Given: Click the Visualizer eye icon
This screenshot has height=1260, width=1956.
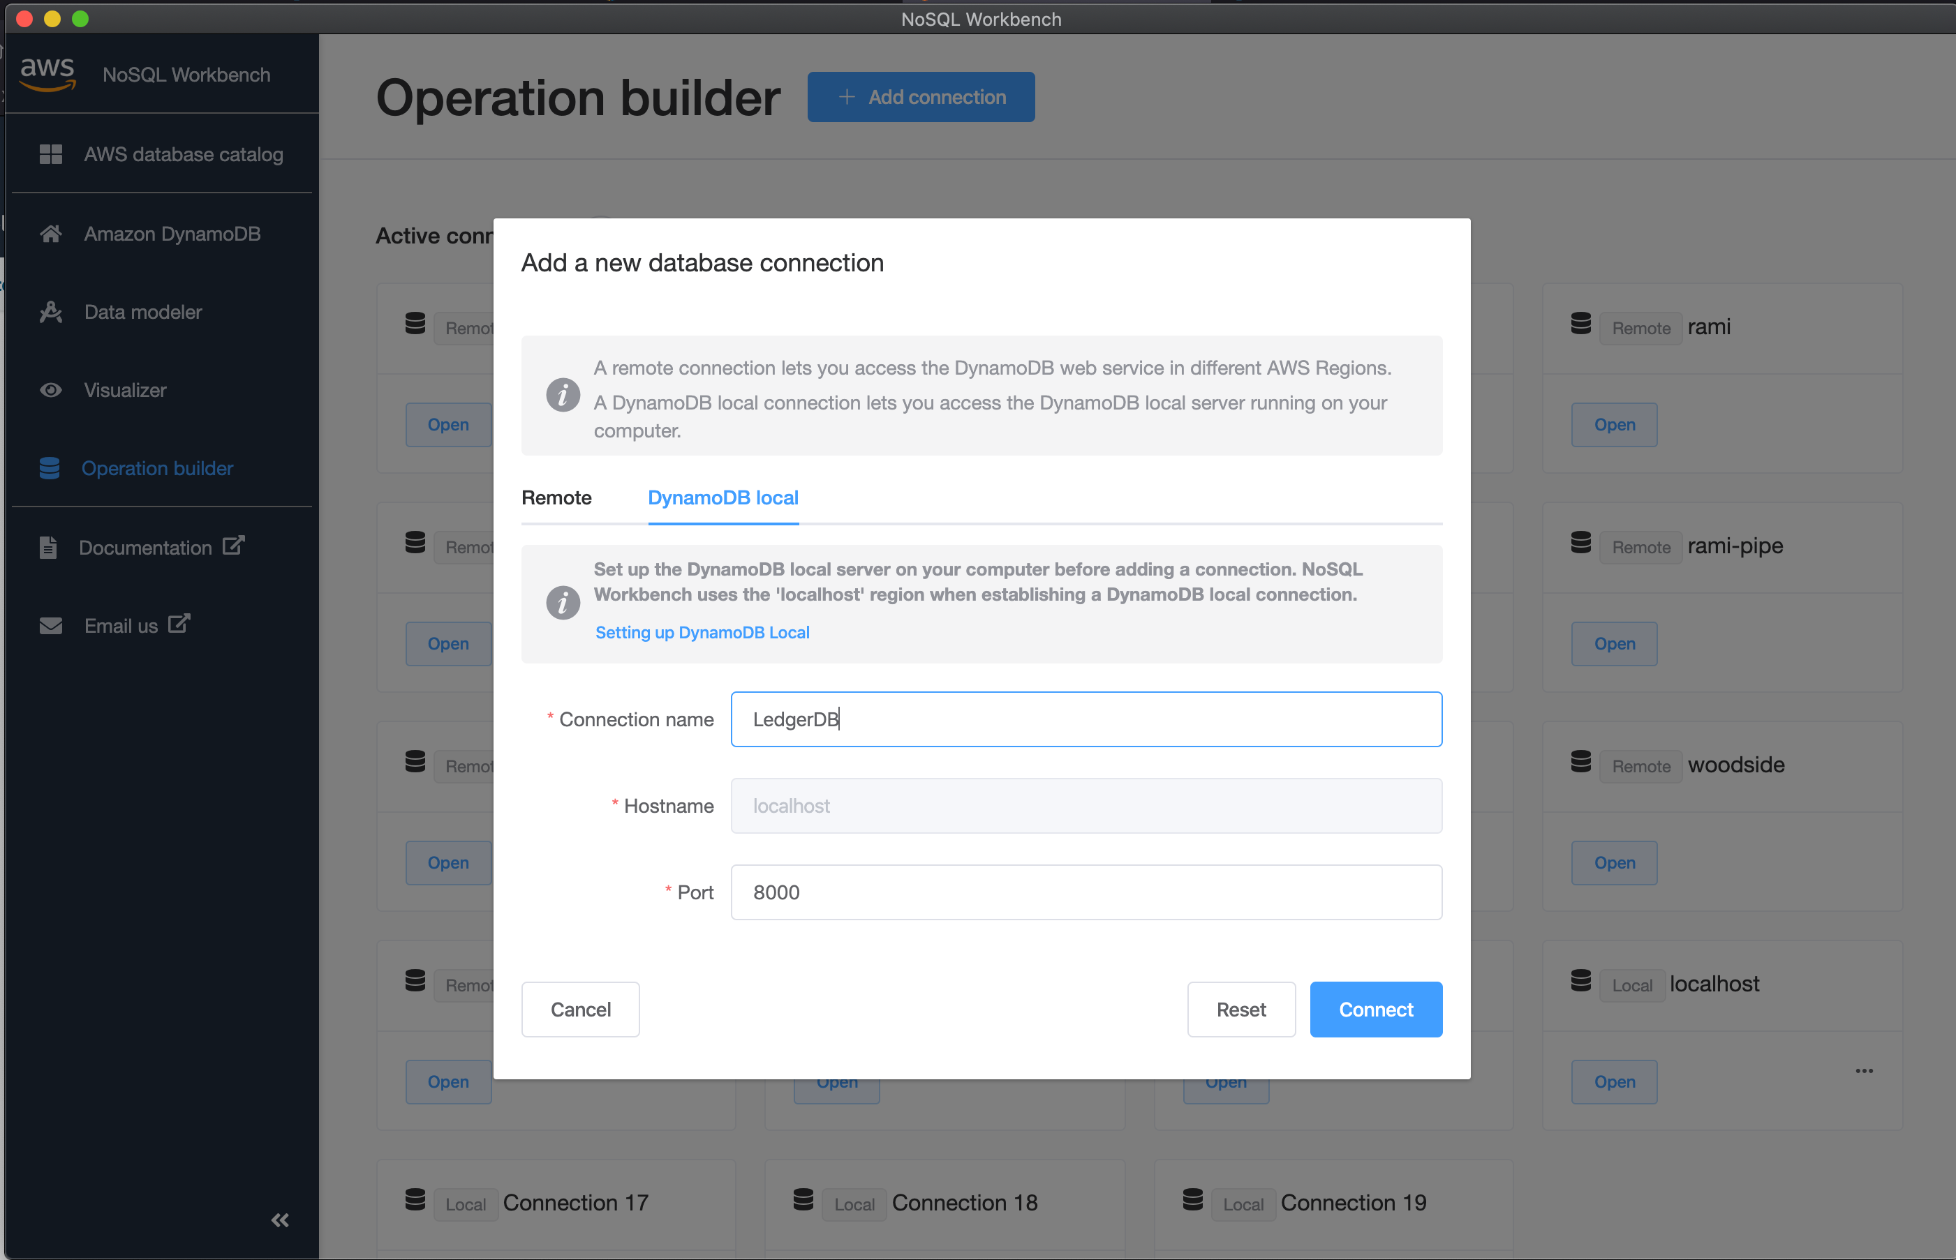Looking at the screenshot, I should point(51,390).
